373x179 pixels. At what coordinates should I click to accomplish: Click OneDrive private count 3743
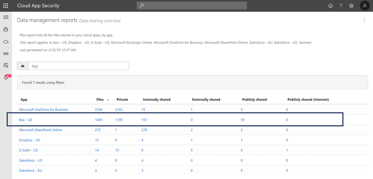pyautogui.click(x=119, y=110)
